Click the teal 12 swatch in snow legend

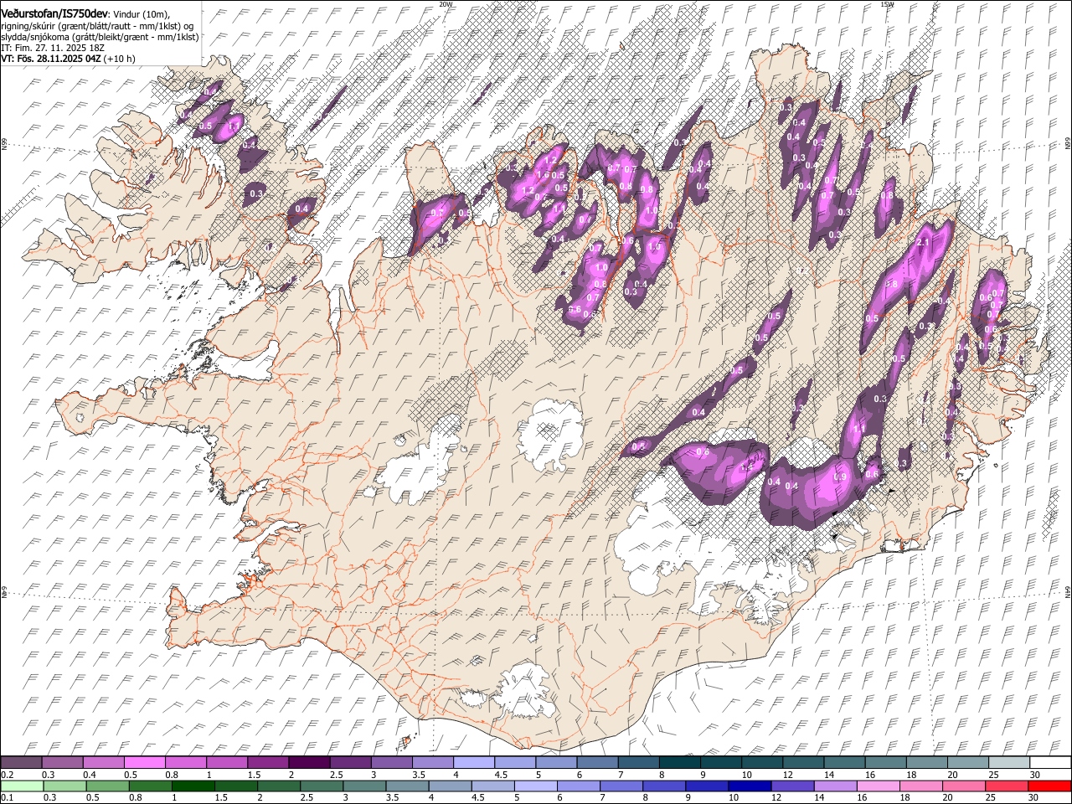click(802, 763)
